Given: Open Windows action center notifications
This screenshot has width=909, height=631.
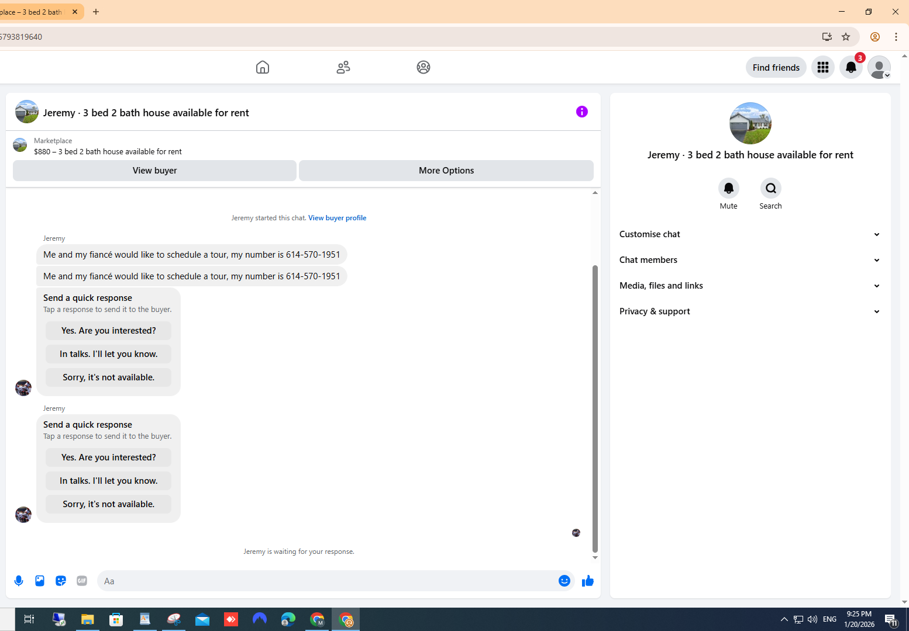Looking at the screenshot, I should [x=891, y=619].
